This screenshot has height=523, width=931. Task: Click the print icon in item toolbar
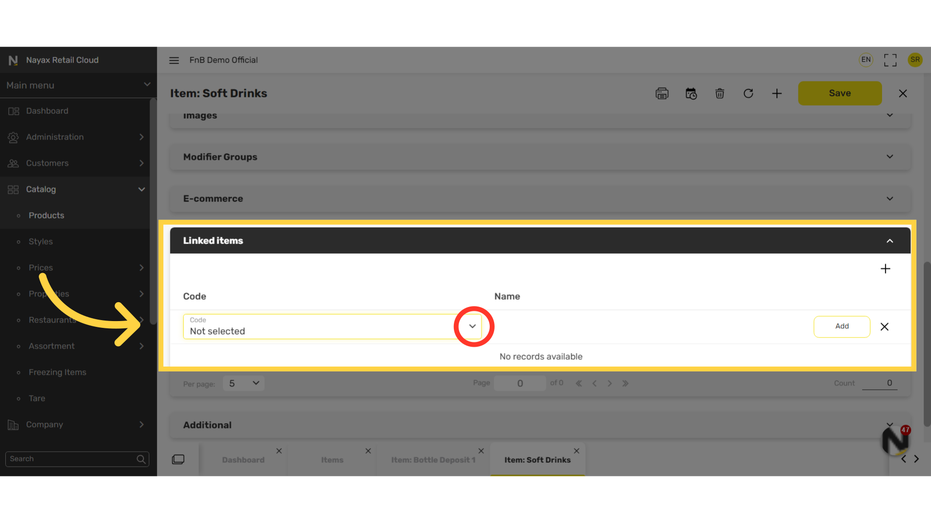click(x=662, y=93)
